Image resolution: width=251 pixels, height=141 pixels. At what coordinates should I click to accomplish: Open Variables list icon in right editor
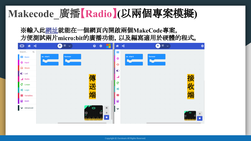(118, 95)
